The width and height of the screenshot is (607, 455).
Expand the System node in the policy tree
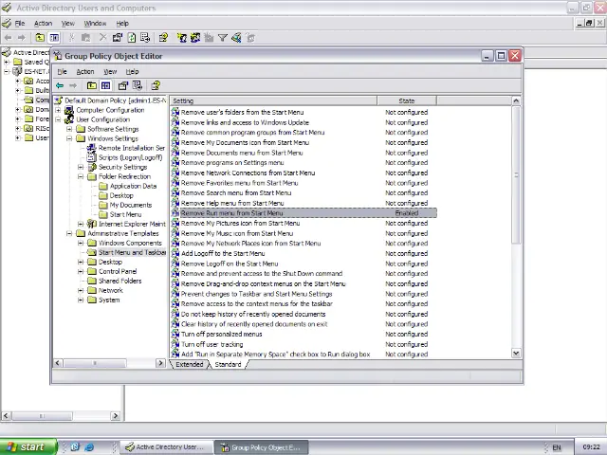click(81, 300)
